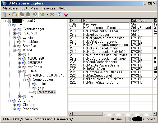Expand the Classes node
Screen dimensions: 158x123
(15, 105)
